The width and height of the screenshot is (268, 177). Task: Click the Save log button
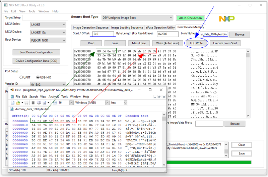[242, 153]
